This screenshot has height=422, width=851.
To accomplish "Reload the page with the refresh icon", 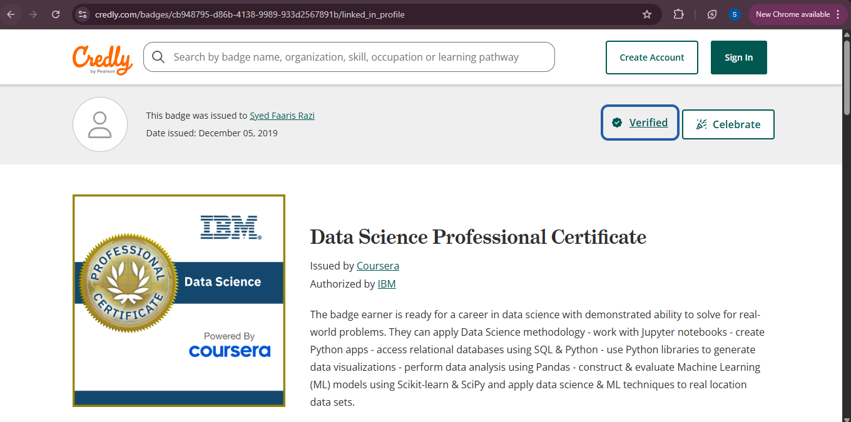I will tap(56, 14).
